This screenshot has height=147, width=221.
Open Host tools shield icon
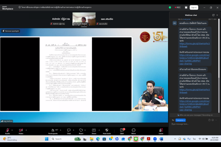coord(107,130)
